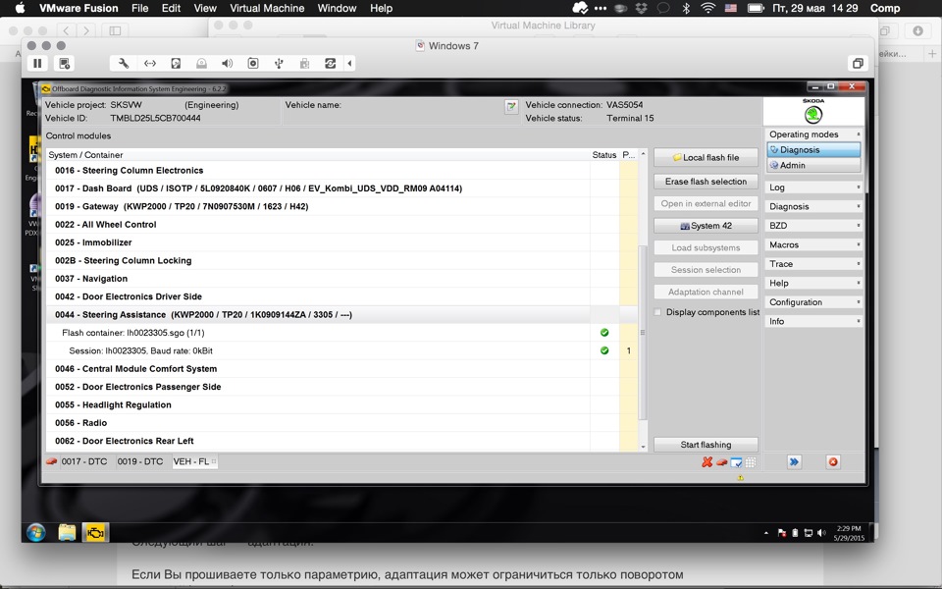Click the System 42 button
The height and width of the screenshot is (589, 942).
[706, 226]
